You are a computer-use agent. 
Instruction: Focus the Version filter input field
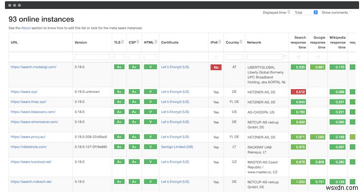point(92,57)
